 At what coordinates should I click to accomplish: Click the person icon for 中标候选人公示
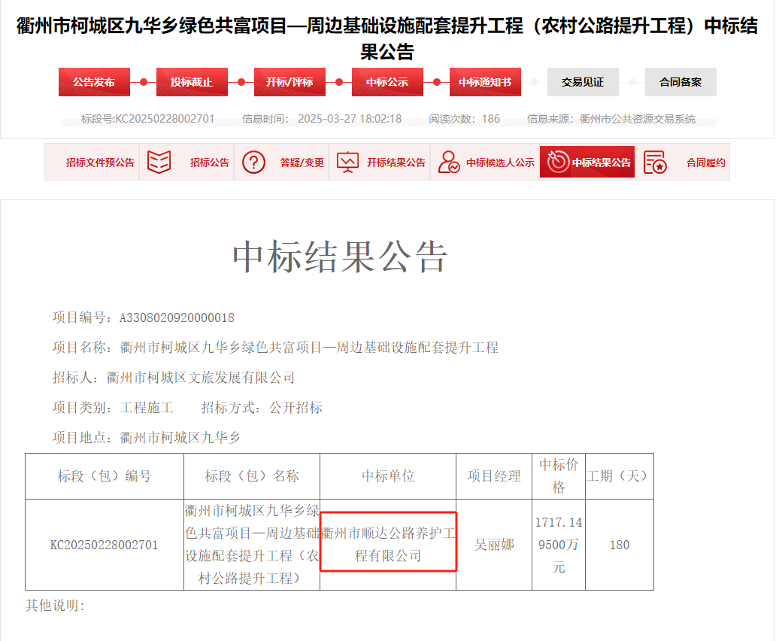pyautogui.click(x=449, y=163)
